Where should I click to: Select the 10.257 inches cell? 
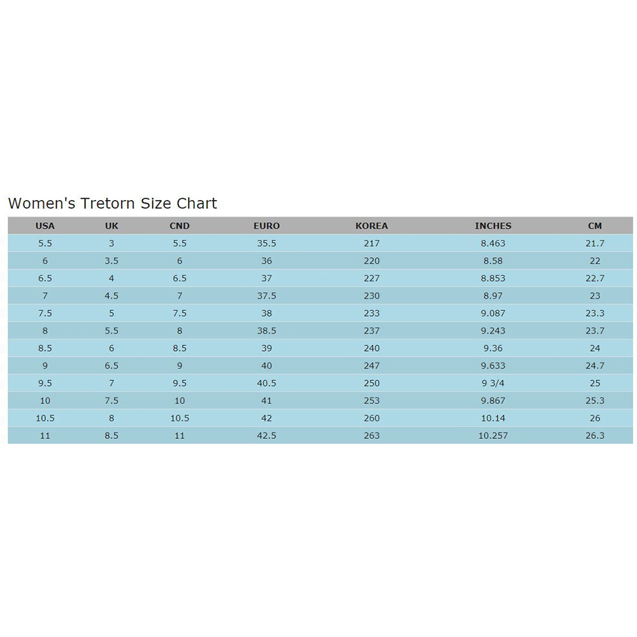click(x=493, y=436)
